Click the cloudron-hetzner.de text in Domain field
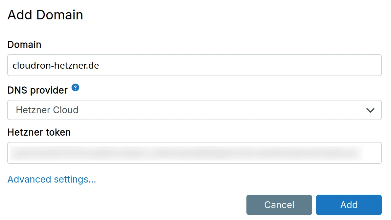 56,65
